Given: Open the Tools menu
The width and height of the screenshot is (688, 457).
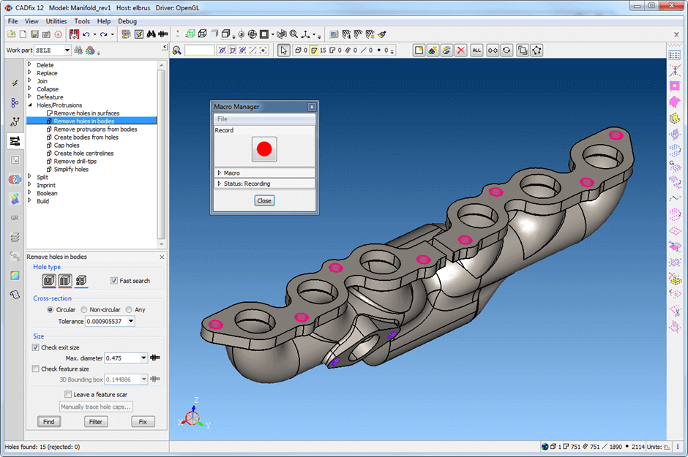Looking at the screenshot, I should pyautogui.click(x=82, y=21).
